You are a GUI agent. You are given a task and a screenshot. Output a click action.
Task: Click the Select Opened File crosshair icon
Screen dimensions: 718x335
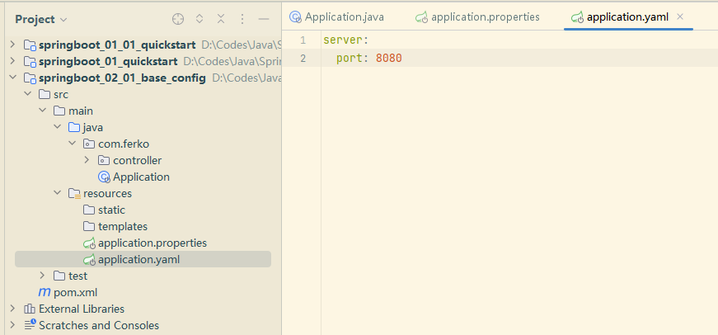point(178,19)
